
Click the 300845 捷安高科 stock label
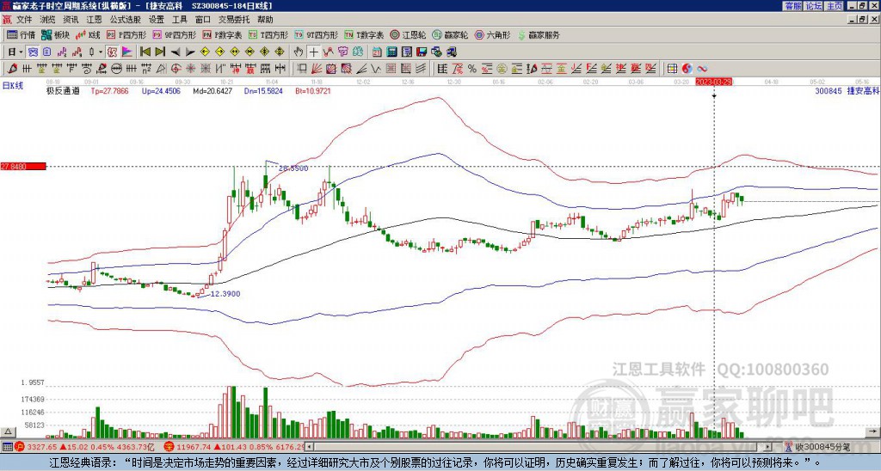click(847, 90)
